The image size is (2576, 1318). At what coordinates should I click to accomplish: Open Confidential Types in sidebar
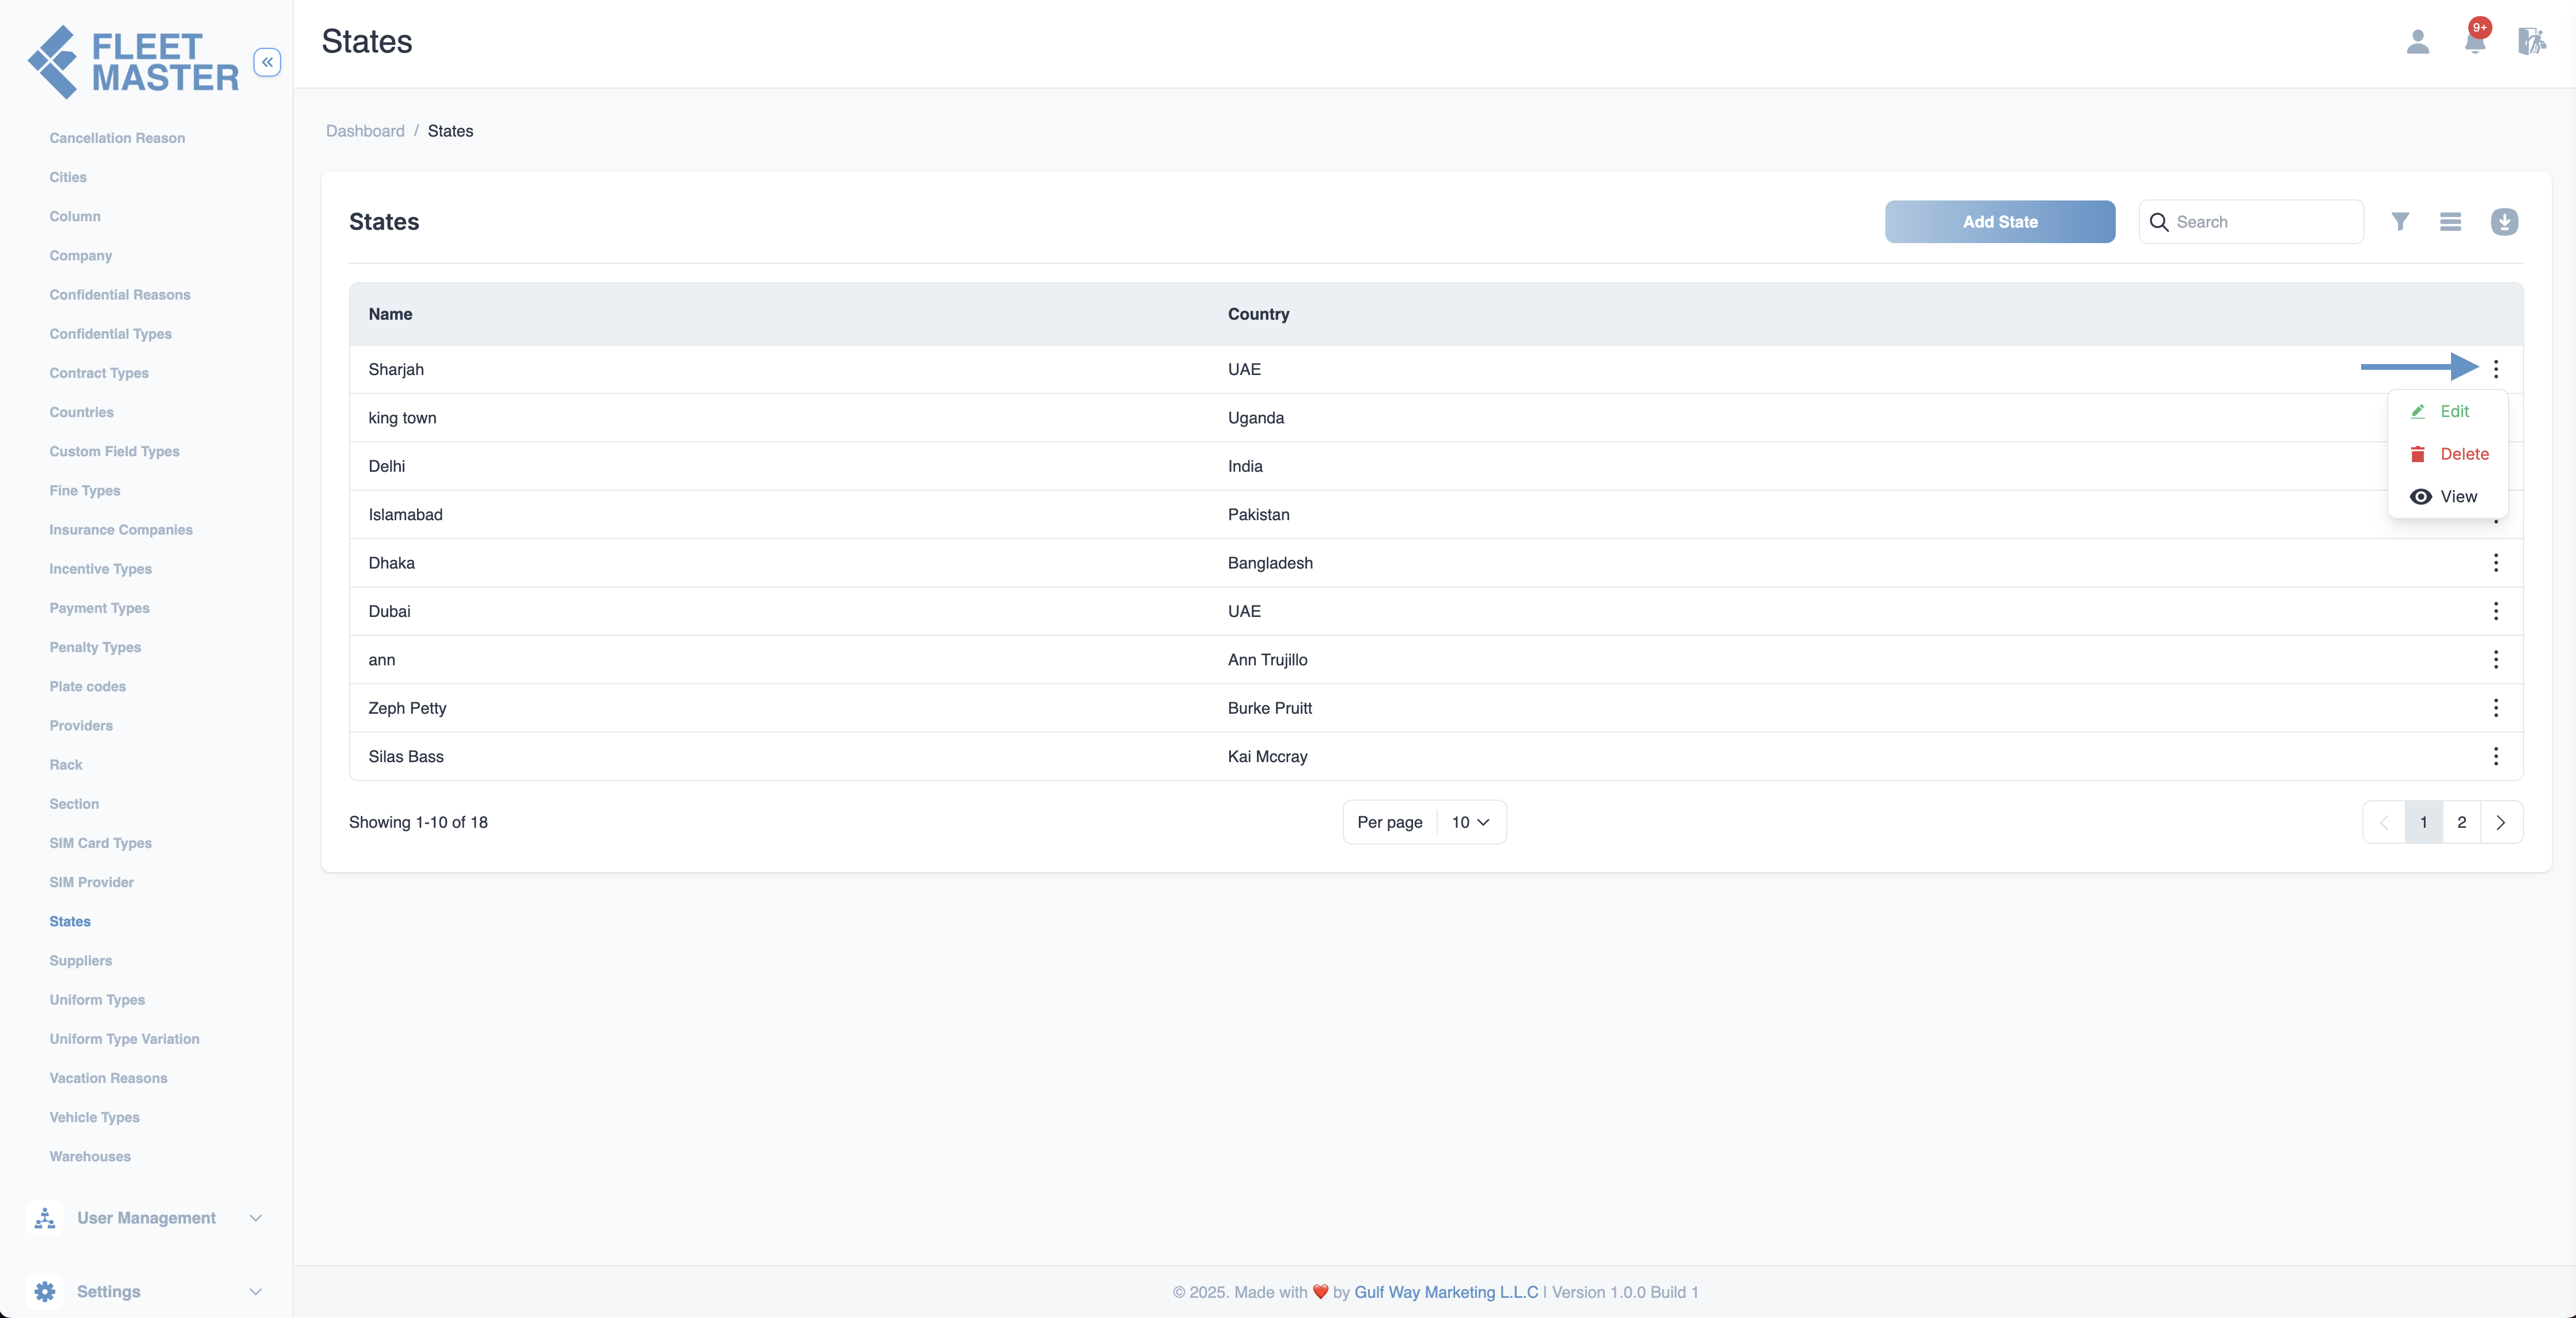coord(111,334)
